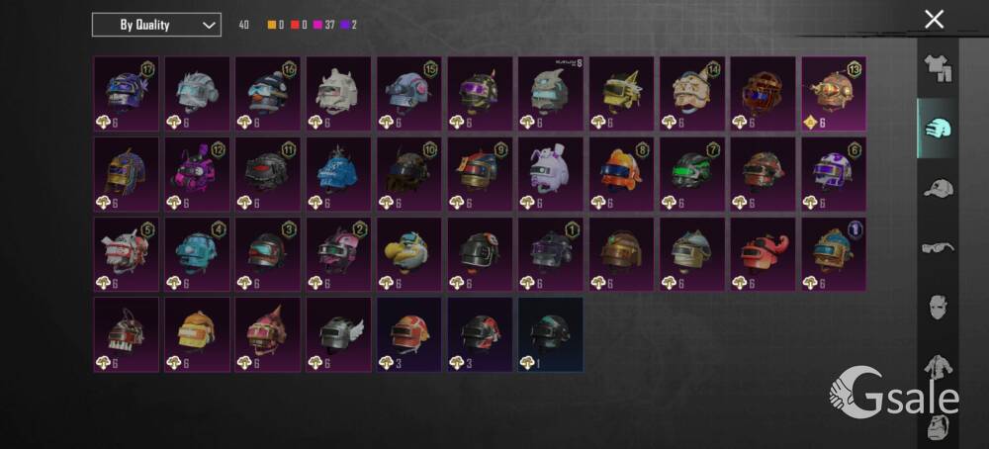989x449 pixels.
Task: Open the jacket category icon in sidebar
Action: click(x=938, y=366)
